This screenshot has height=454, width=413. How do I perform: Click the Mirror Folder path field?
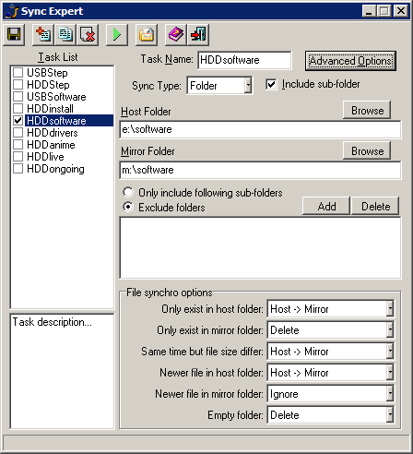click(x=260, y=170)
